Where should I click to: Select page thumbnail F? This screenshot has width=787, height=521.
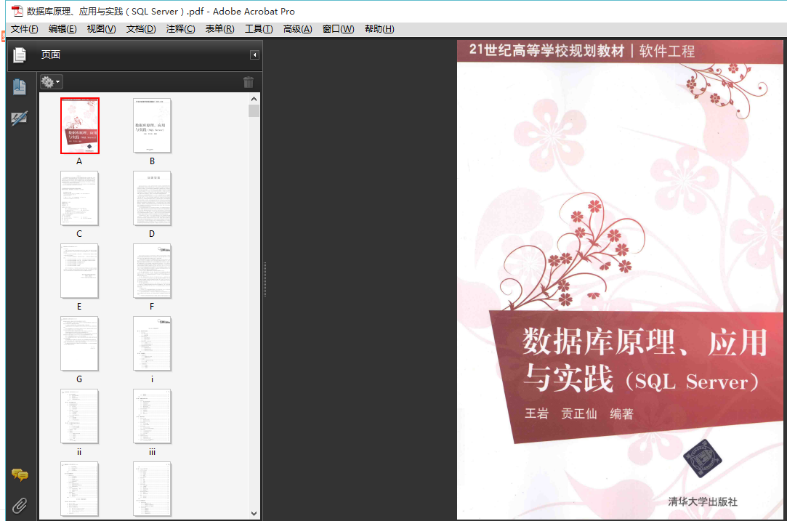152,271
